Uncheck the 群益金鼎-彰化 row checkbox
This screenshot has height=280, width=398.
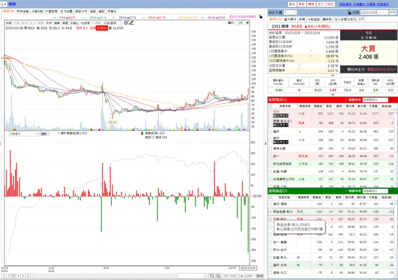pyautogui.click(x=271, y=212)
